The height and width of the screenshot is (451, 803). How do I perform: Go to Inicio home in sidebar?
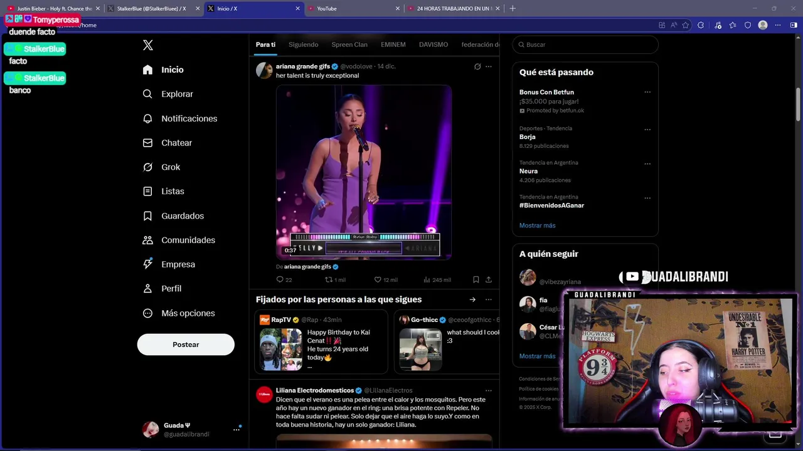pos(163,70)
